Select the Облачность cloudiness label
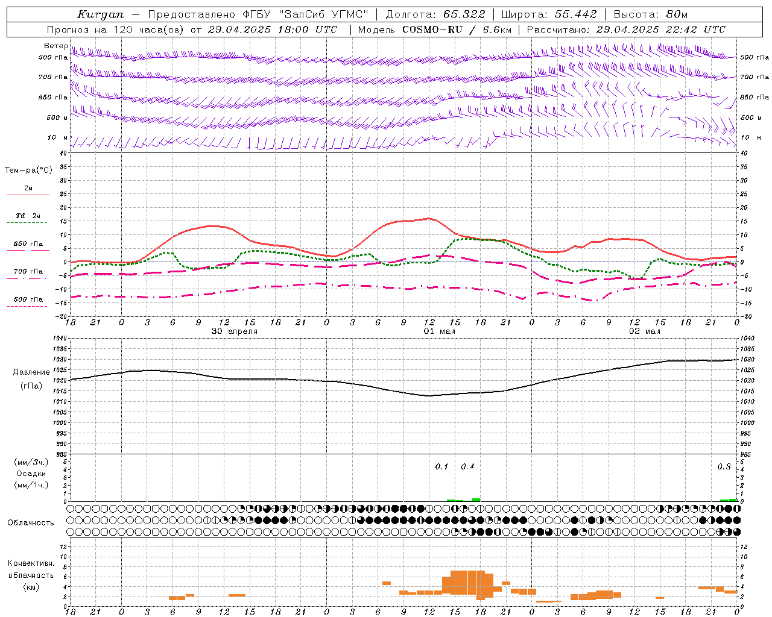 point(31,522)
